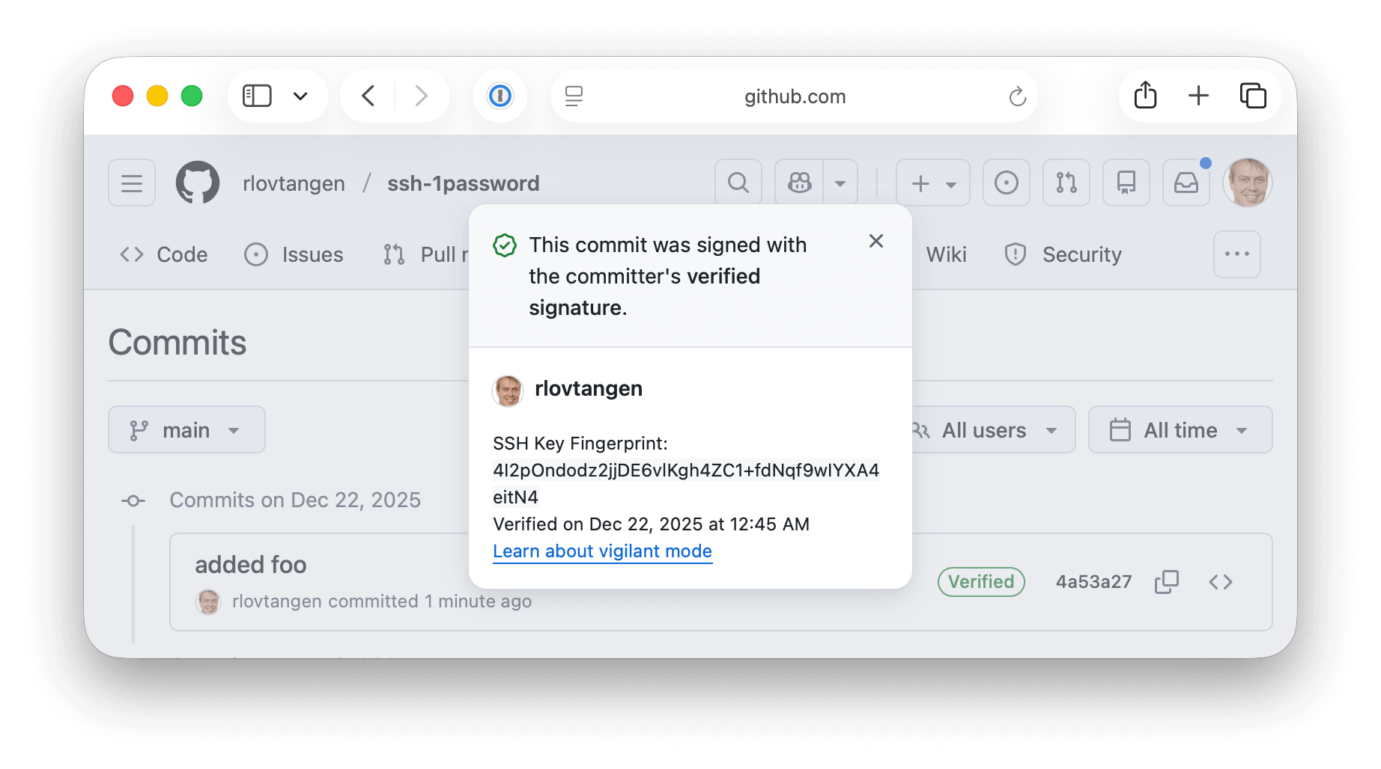
Task: Open the pull requests icon in header
Action: point(1066,183)
